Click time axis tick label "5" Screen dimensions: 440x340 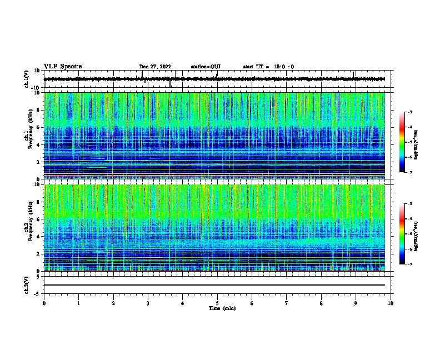pyautogui.click(x=217, y=303)
